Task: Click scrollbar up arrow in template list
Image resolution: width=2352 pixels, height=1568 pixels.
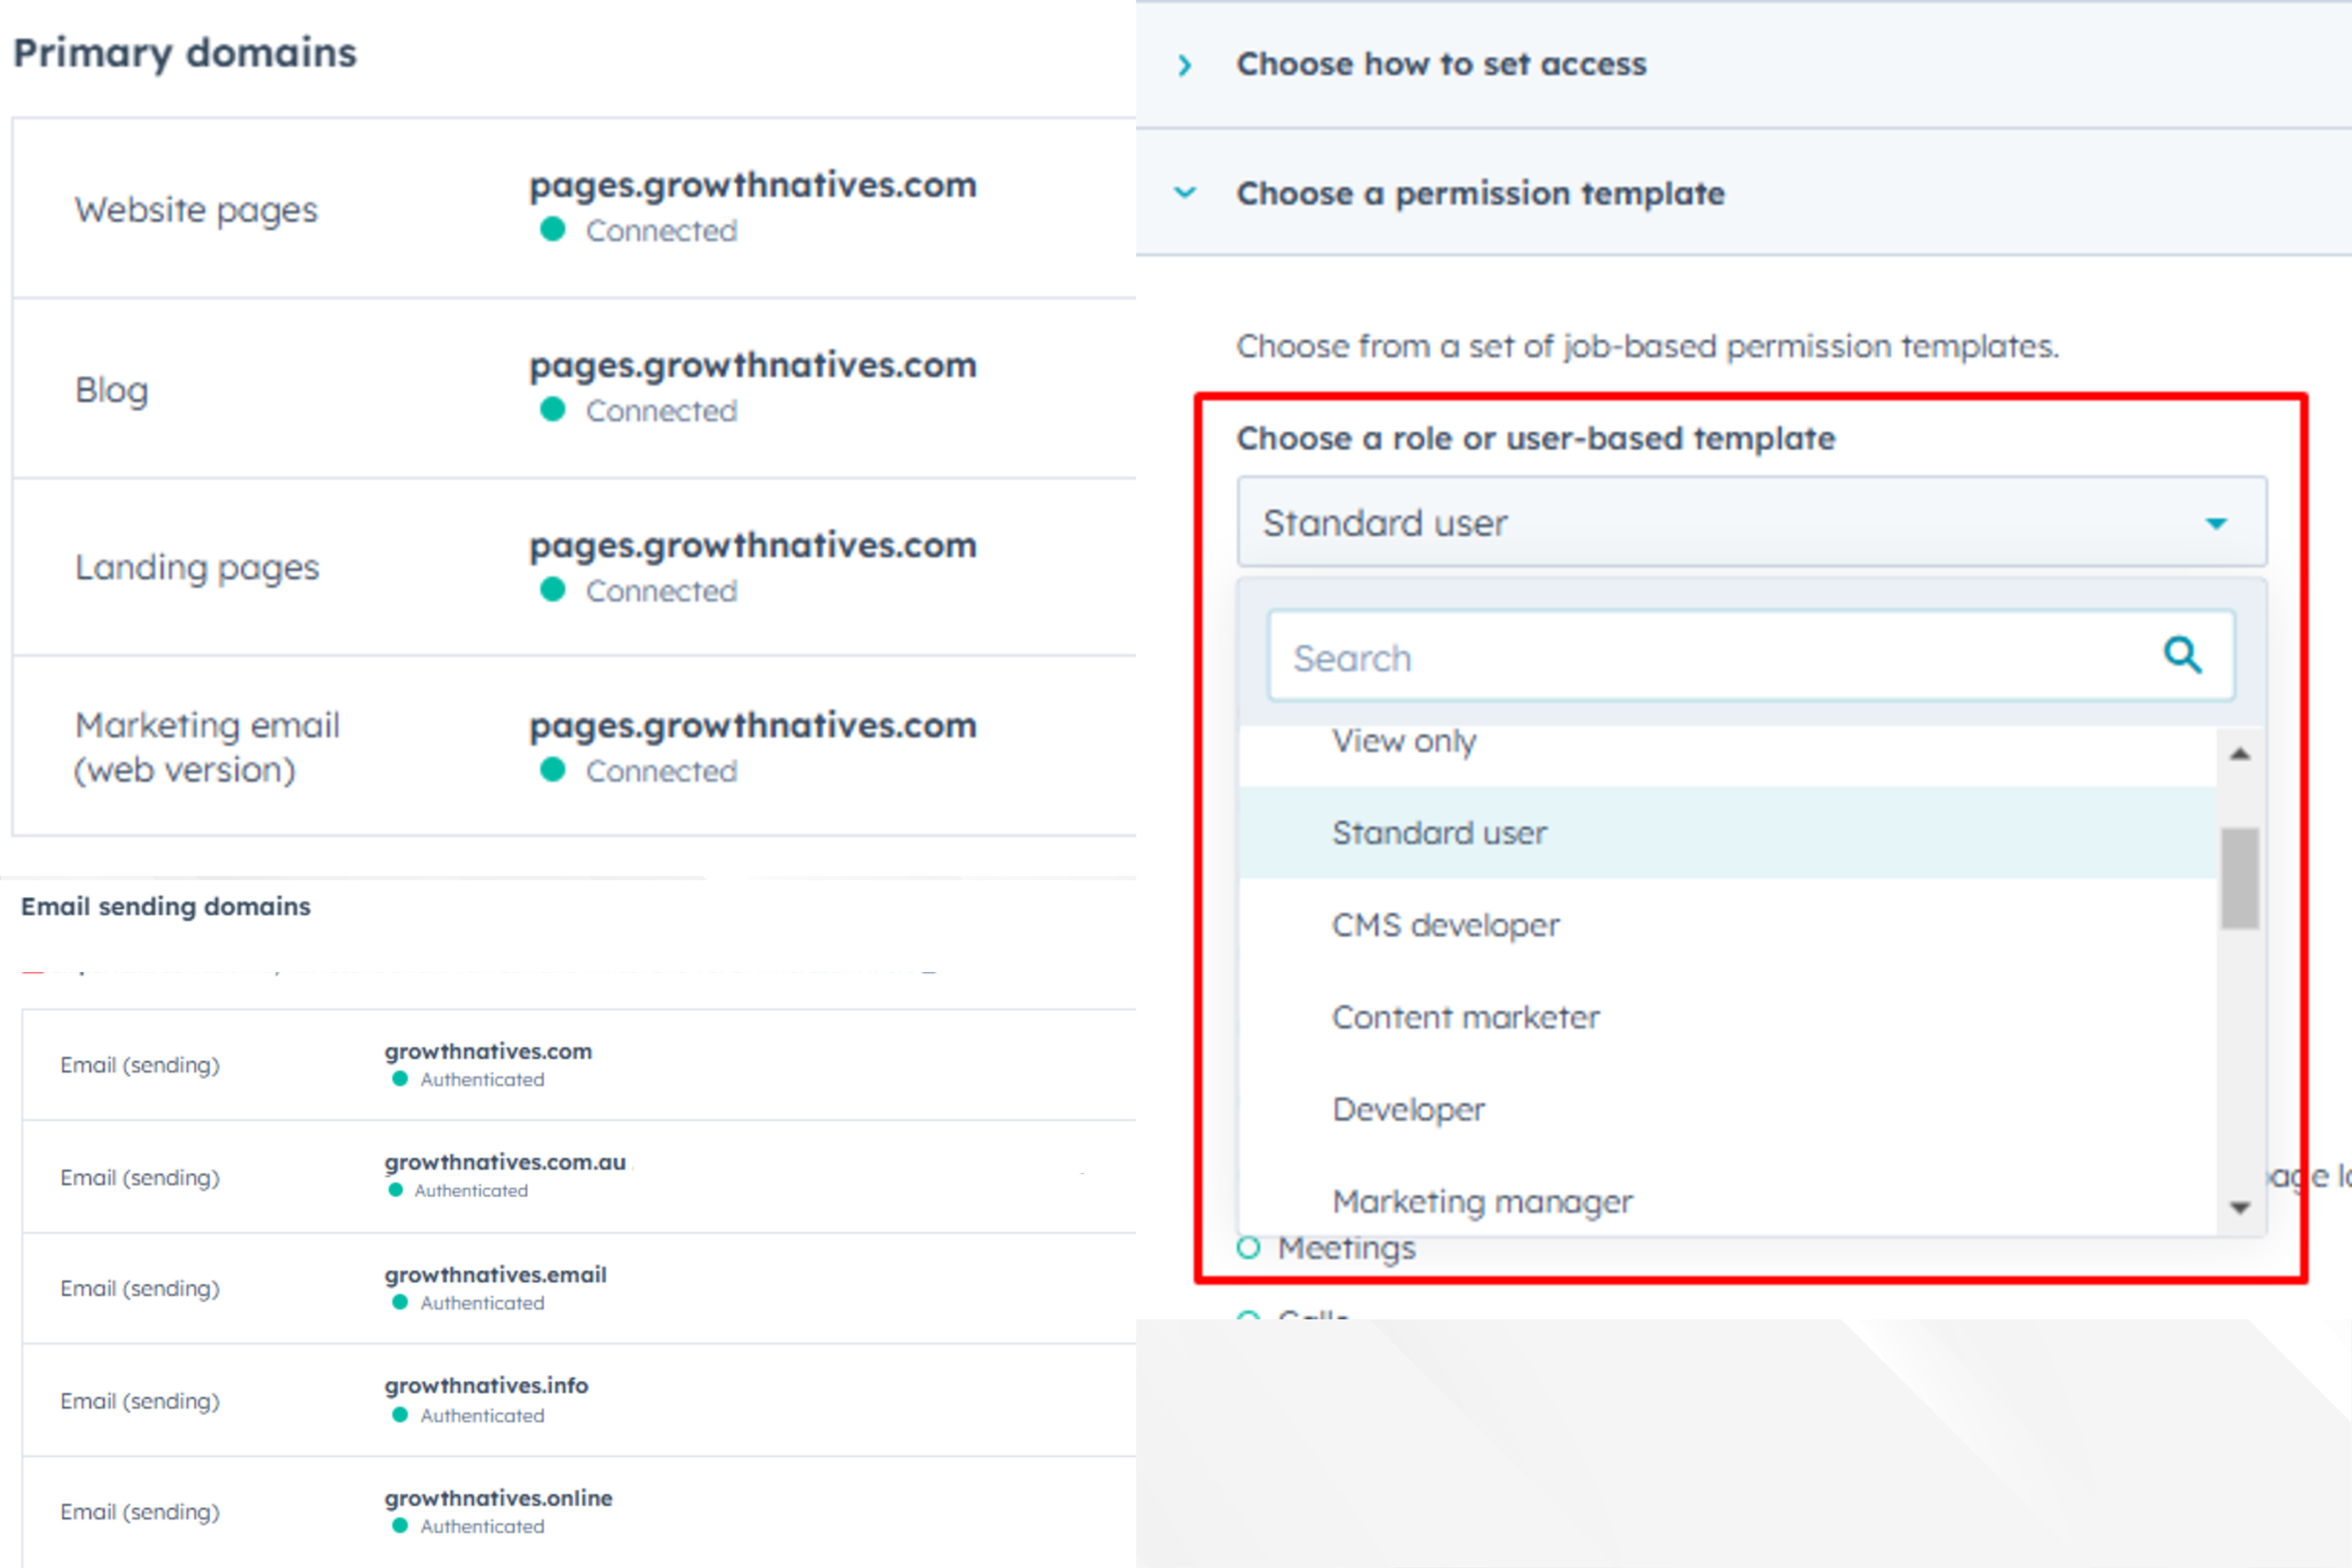Action: (2240, 755)
